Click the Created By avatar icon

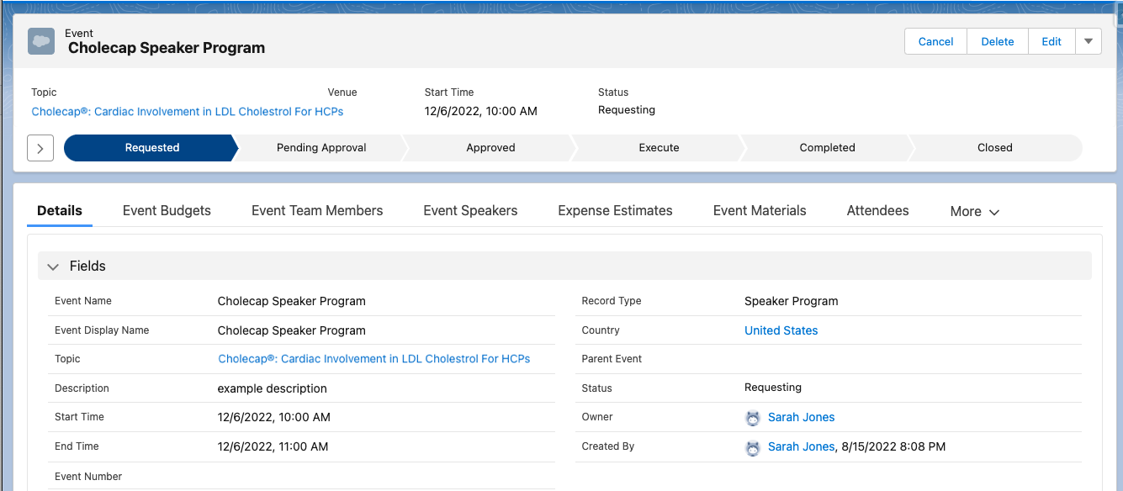click(x=753, y=447)
